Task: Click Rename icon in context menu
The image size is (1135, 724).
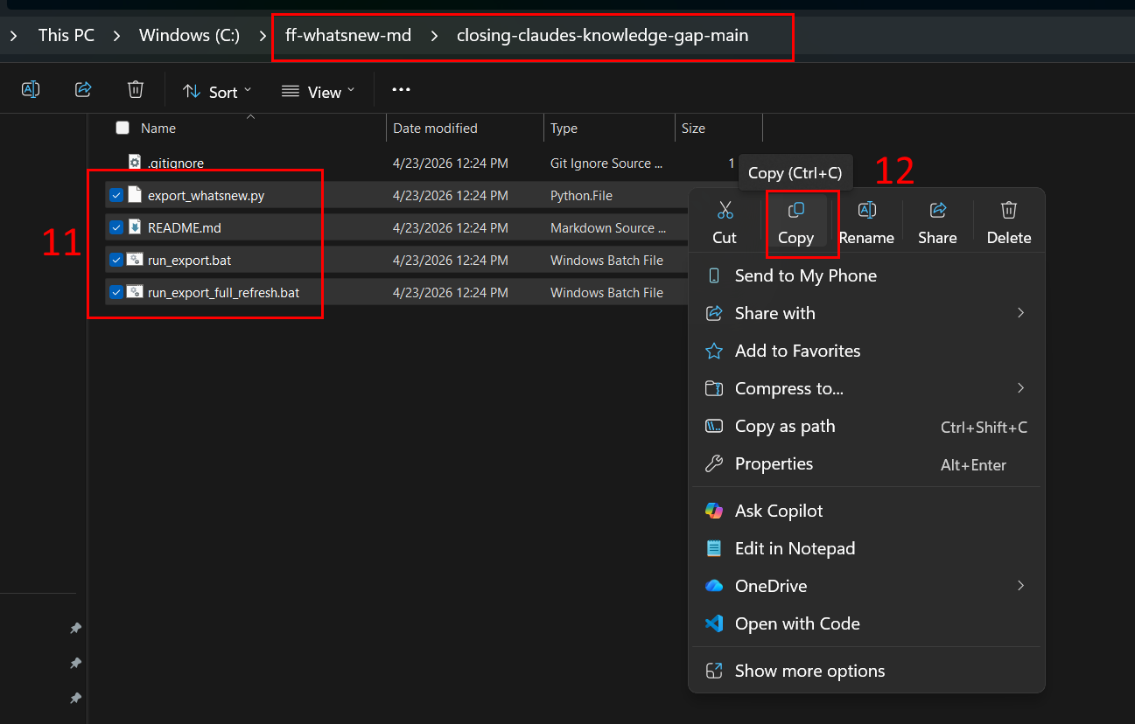Action: point(866,210)
